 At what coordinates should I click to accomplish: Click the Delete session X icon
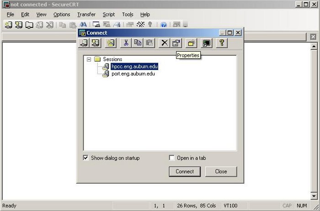[165, 43]
